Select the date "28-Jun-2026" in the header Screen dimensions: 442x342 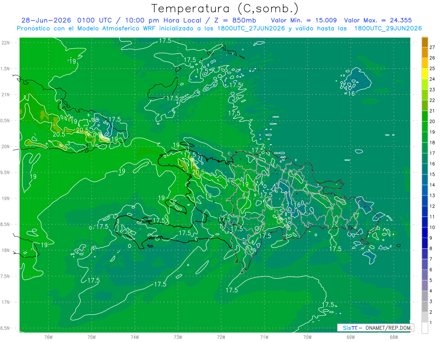(46, 20)
